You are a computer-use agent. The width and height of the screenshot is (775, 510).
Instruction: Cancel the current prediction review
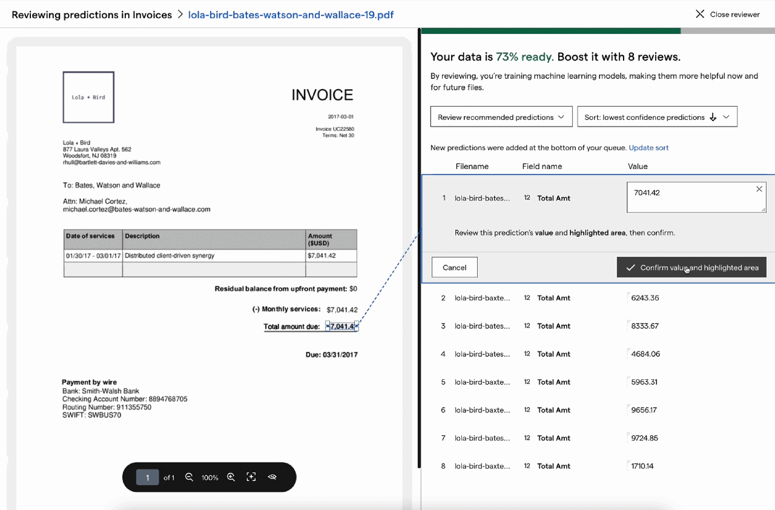coord(455,267)
